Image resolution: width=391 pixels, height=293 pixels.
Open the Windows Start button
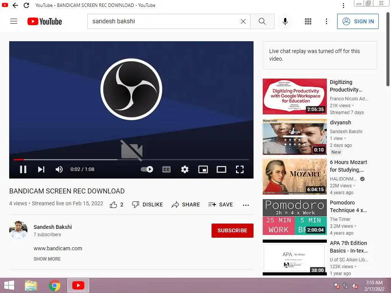(x=9, y=285)
